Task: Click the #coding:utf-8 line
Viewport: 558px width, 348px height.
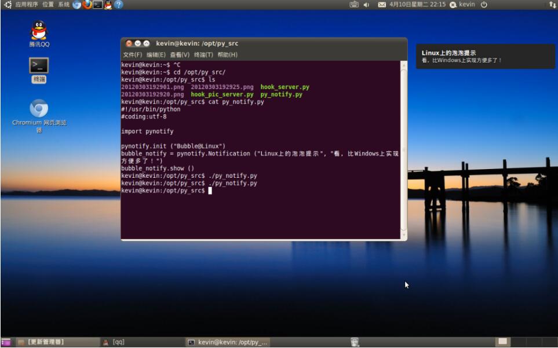Action: [x=144, y=116]
